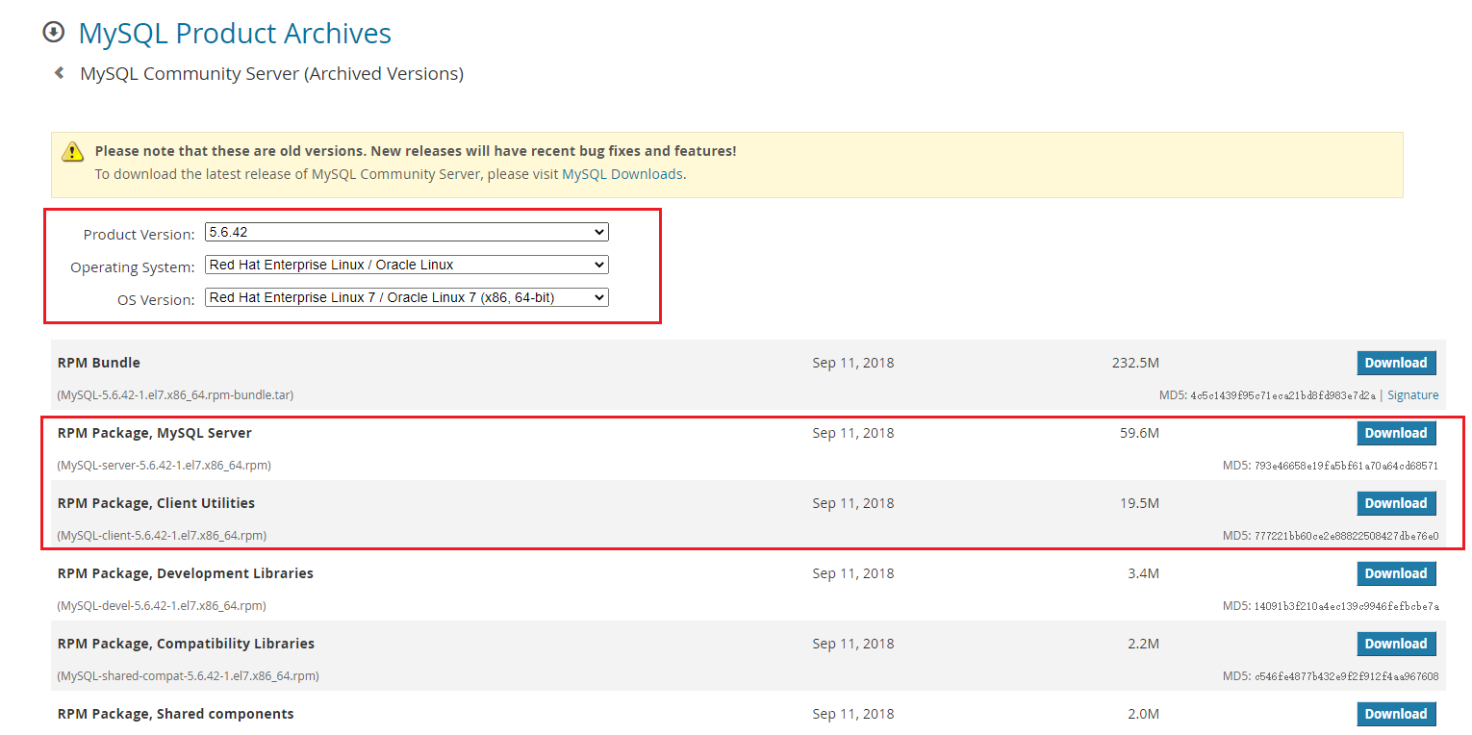Image resolution: width=1472 pixels, height=735 pixels.
Task: Click the OS Version label
Action: (x=156, y=299)
